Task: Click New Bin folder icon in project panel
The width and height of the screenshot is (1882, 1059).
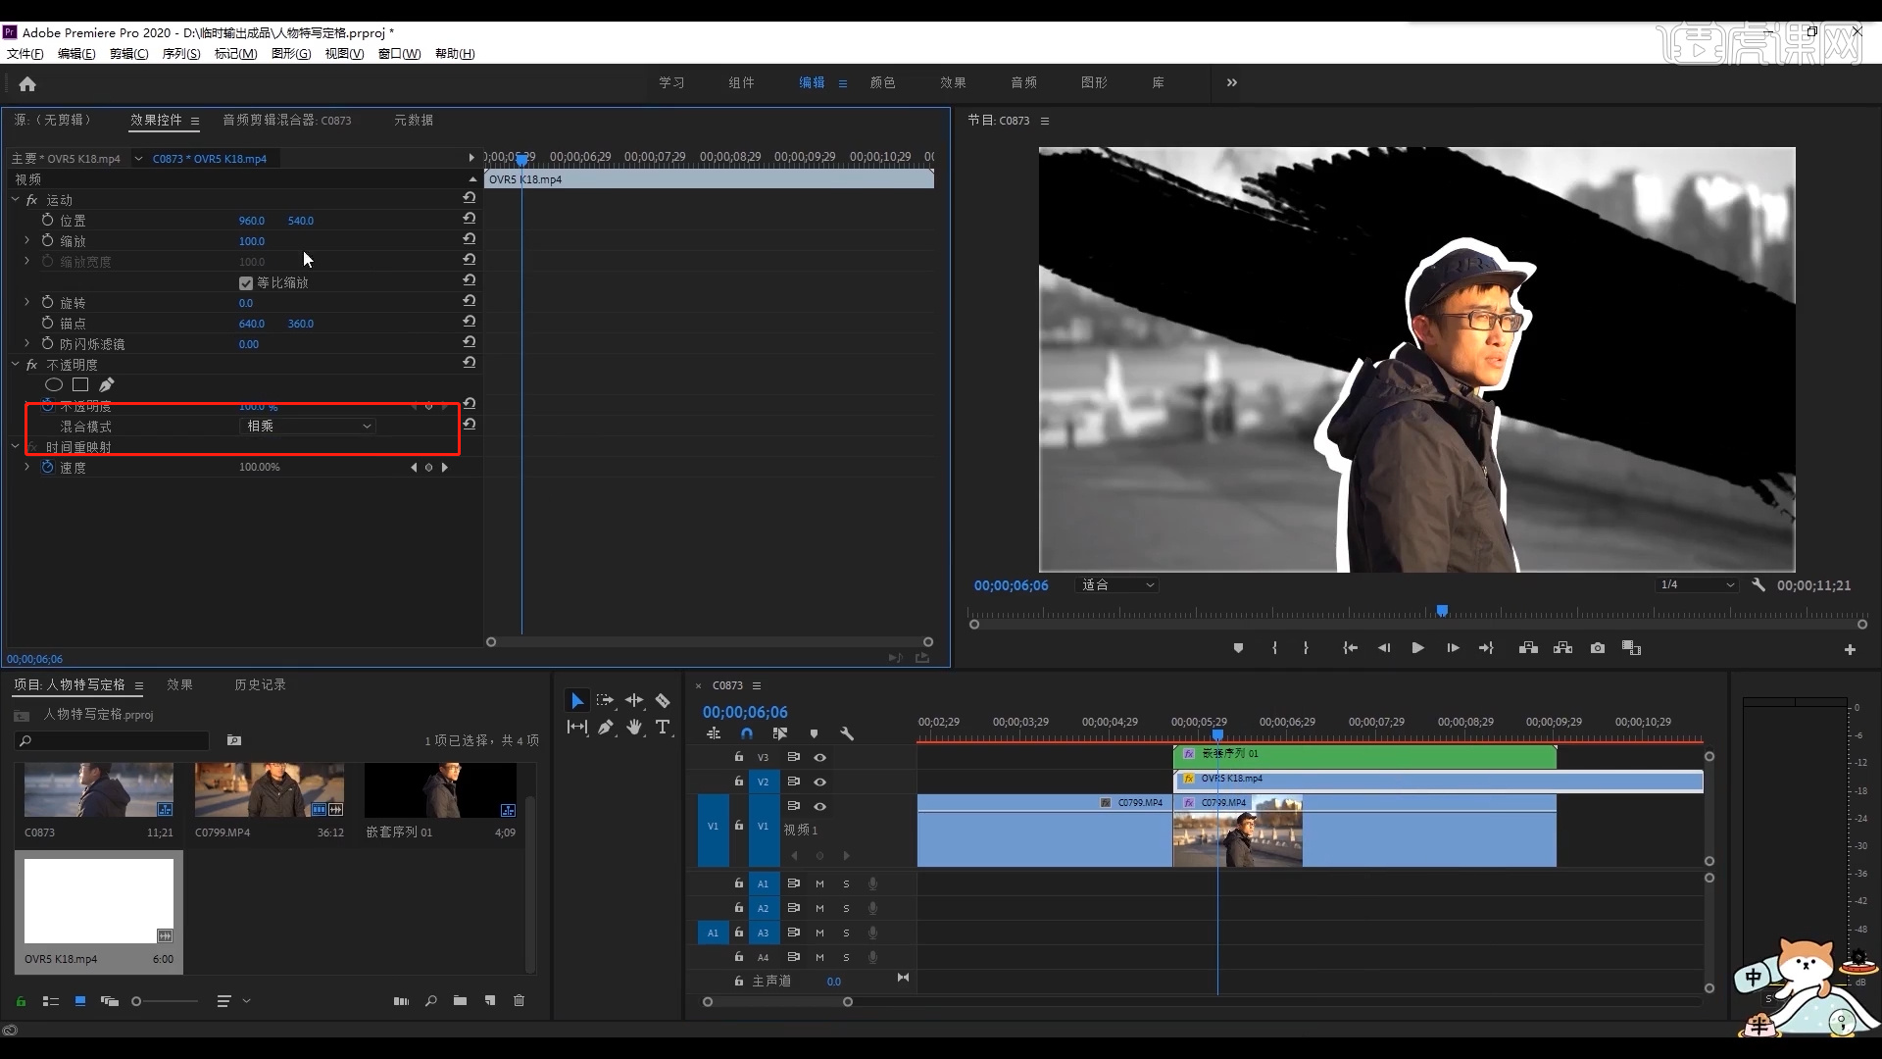Action: [x=460, y=1001]
